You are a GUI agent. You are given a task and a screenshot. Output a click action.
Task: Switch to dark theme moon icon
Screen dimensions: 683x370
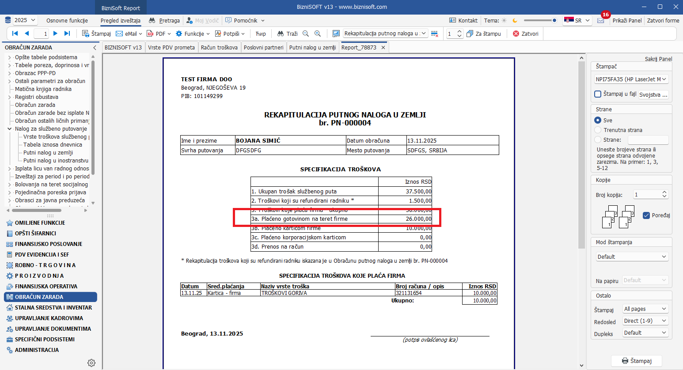pos(515,21)
